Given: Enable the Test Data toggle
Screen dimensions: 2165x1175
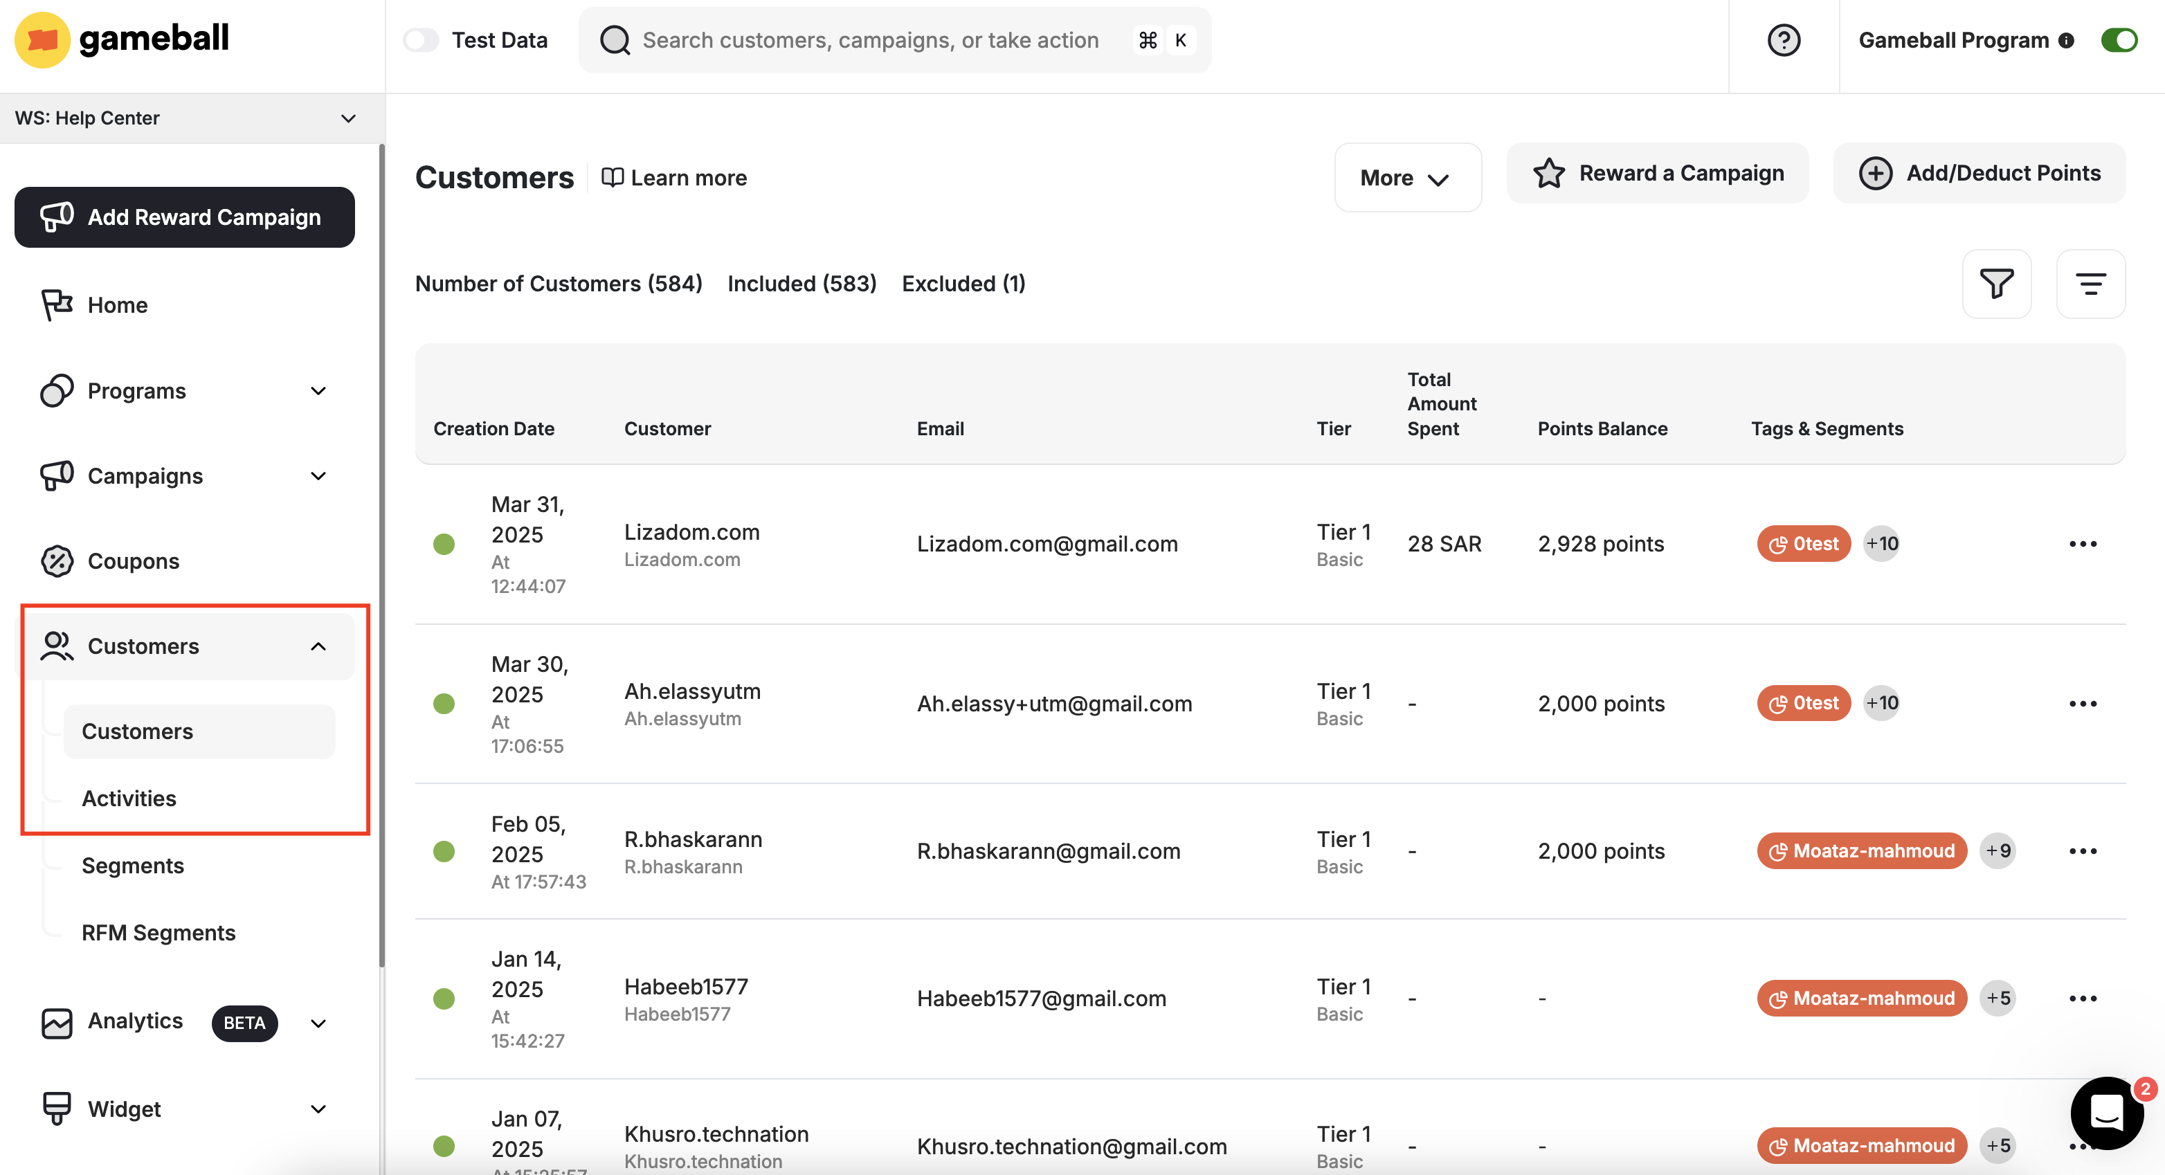Looking at the screenshot, I should 421,39.
